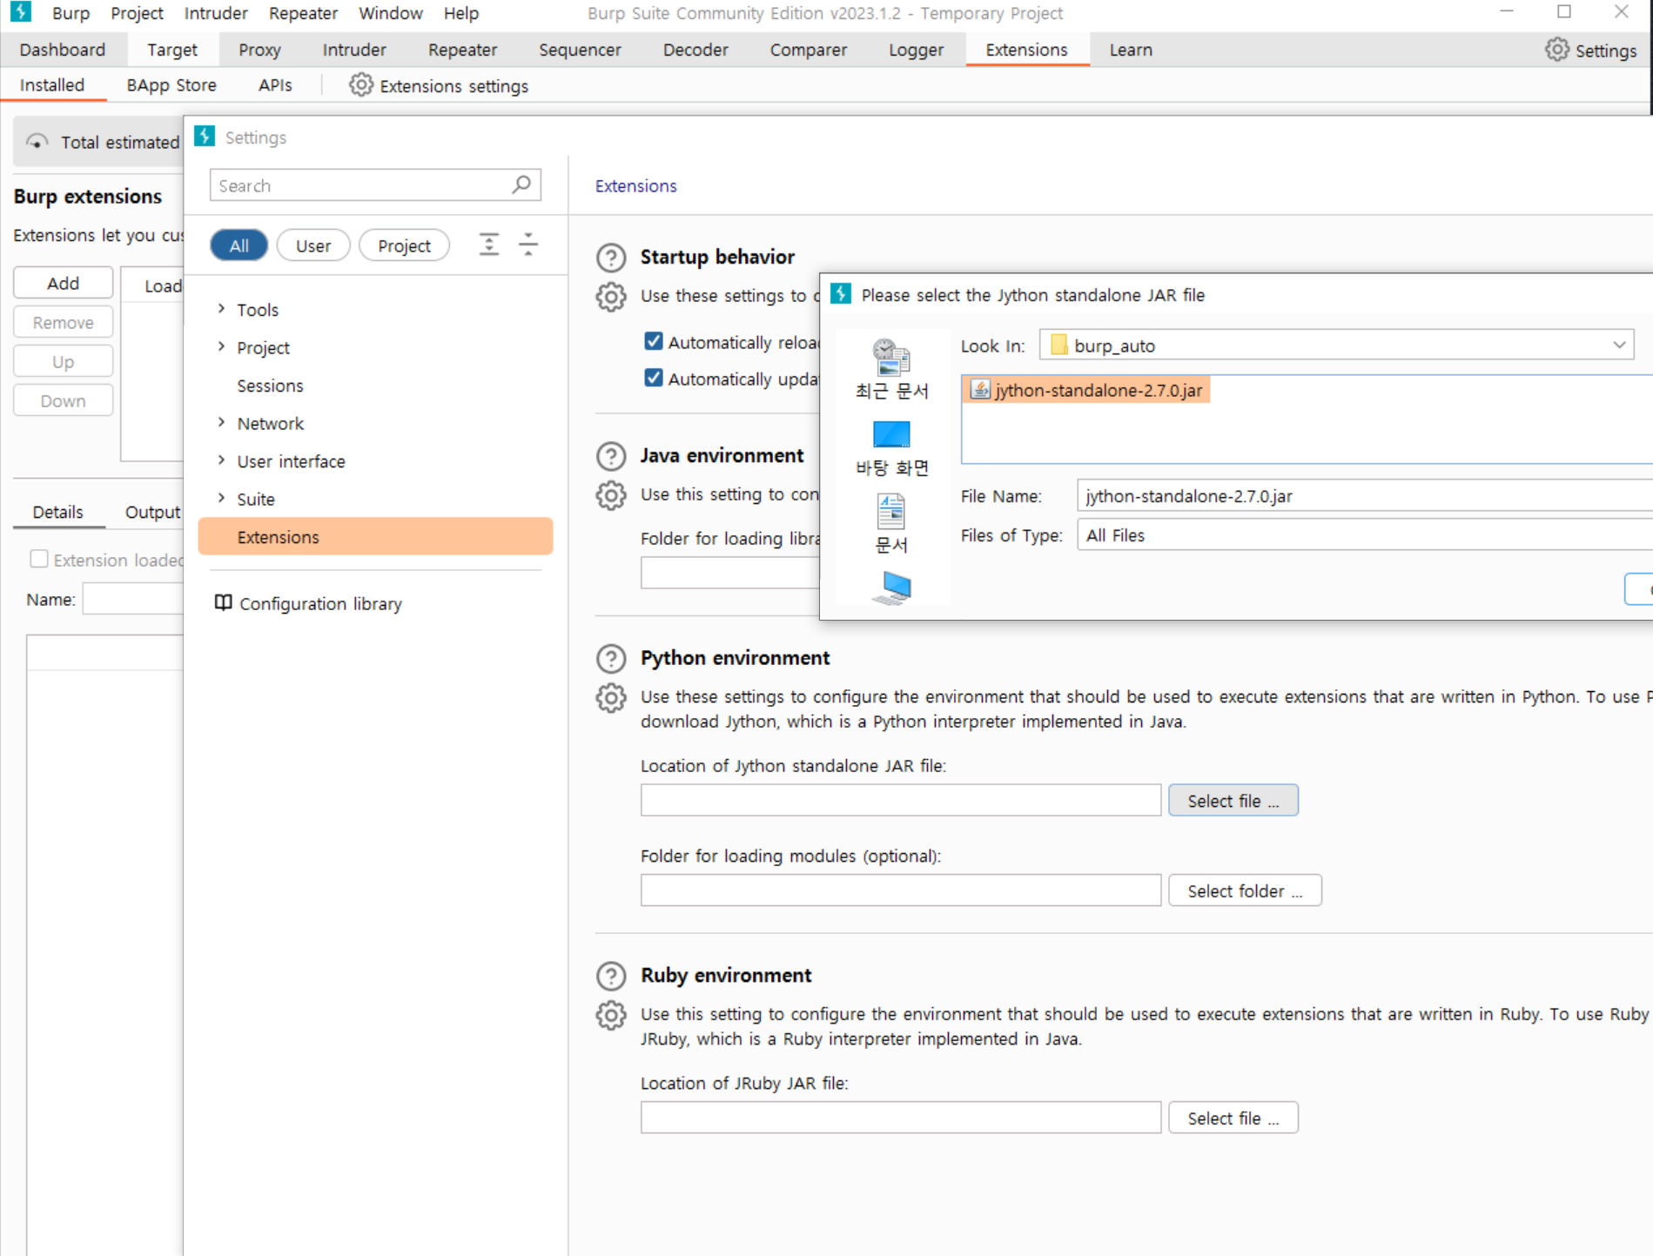Open the APIs subtab
Screen dimensions: 1653x1256
point(275,84)
